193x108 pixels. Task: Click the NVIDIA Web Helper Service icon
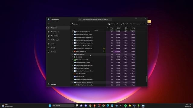(x=75, y=85)
